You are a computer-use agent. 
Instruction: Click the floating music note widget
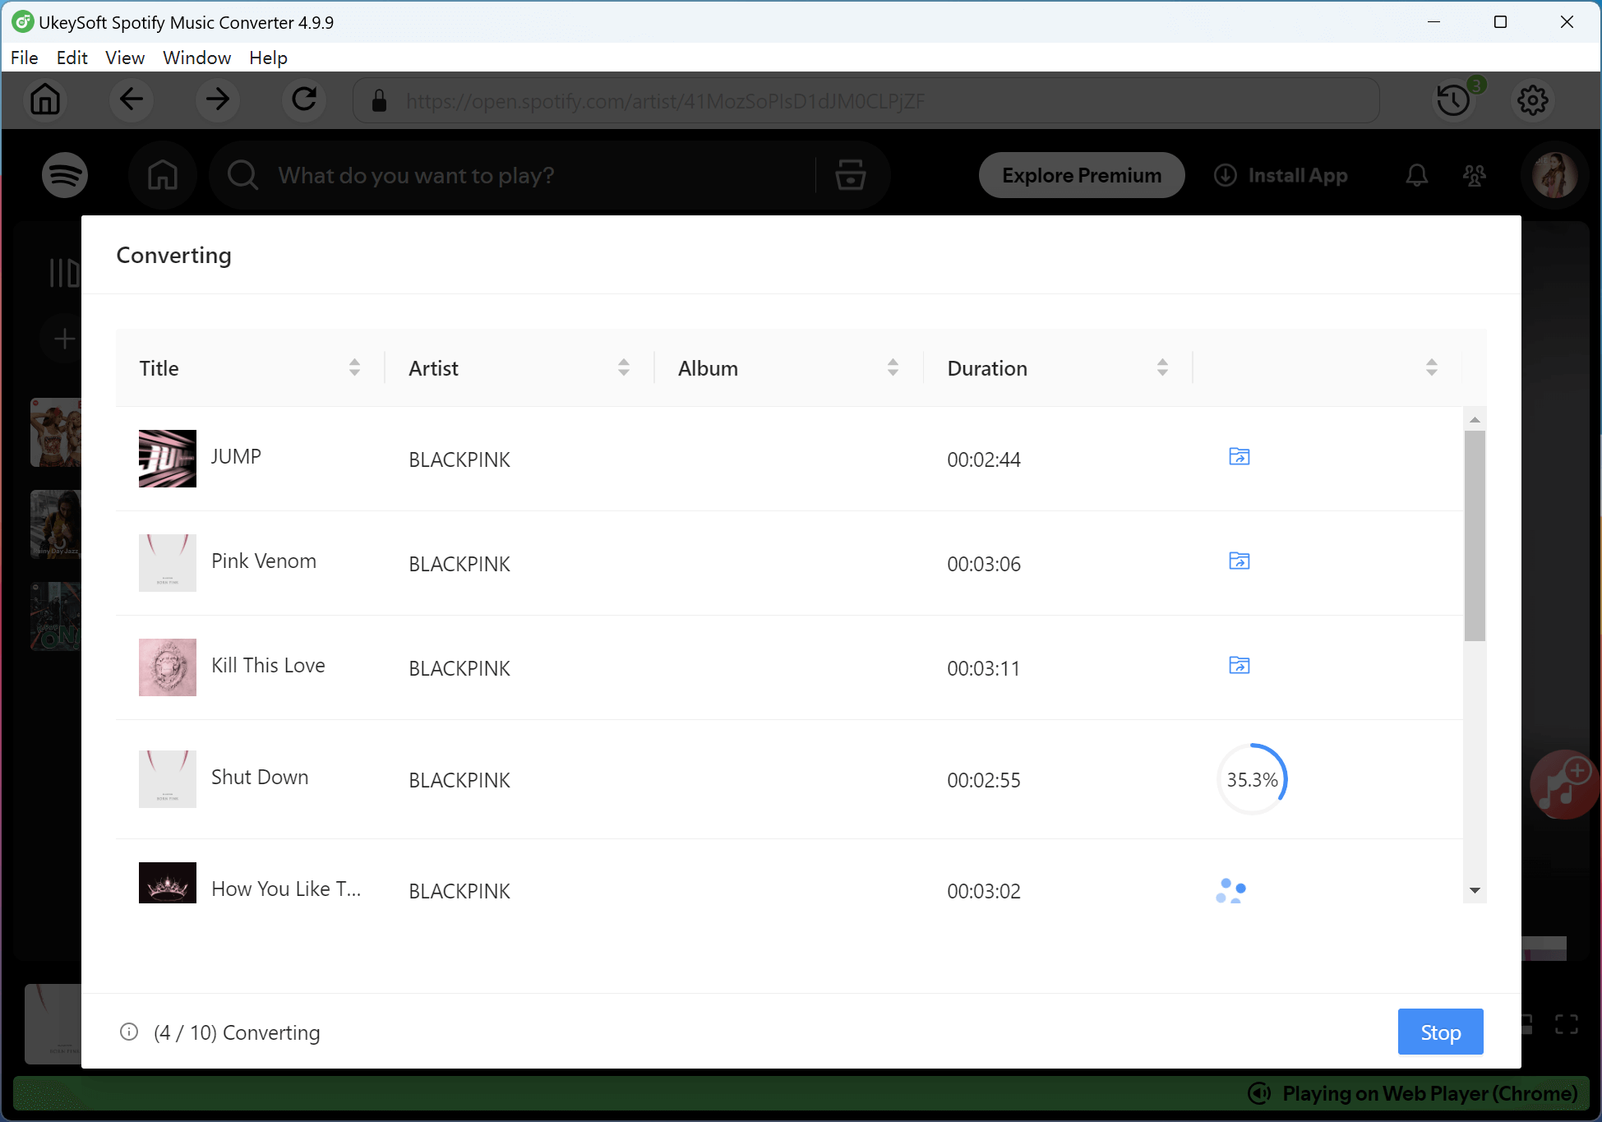[1563, 783]
